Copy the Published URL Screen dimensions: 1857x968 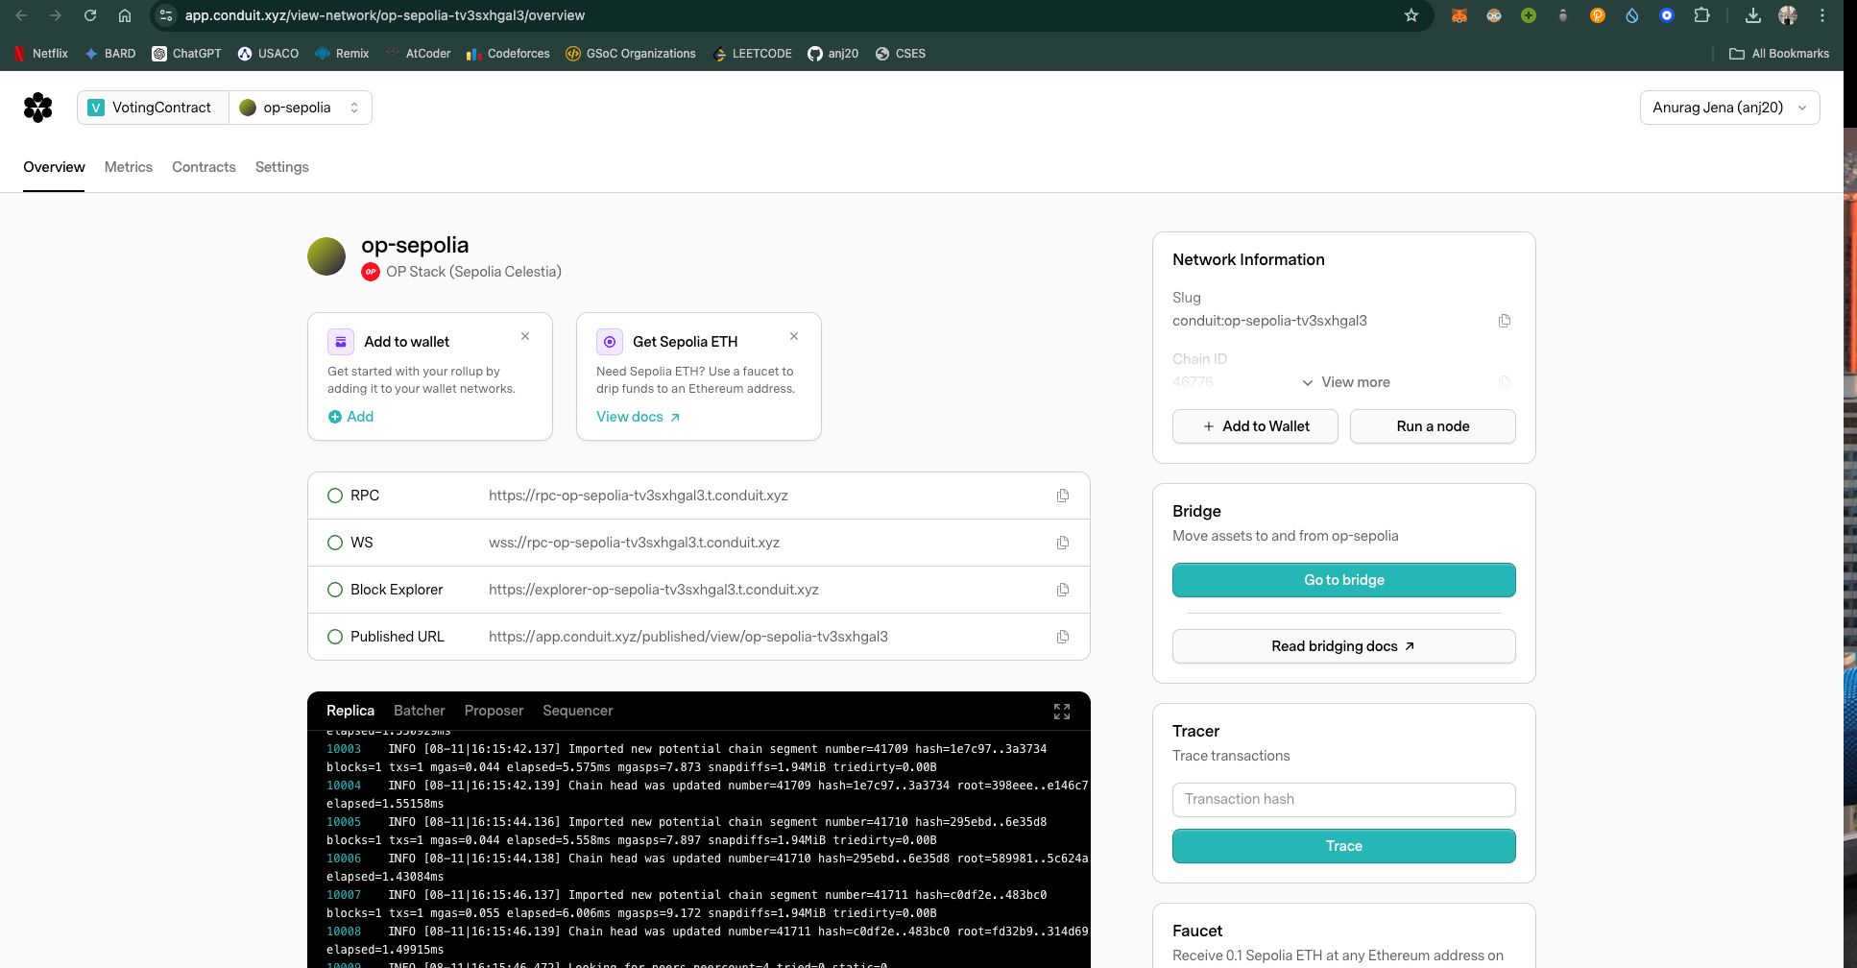click(x=1063, y=637)
